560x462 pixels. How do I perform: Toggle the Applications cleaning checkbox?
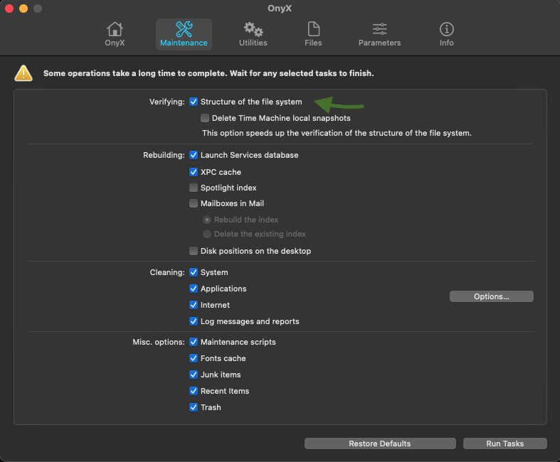point(194,289)
